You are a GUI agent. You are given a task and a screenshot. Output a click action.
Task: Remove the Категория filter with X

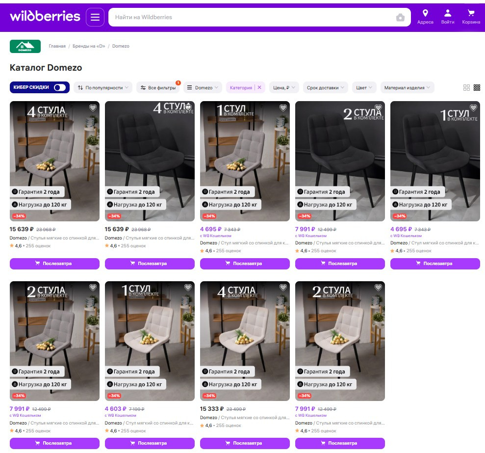point(259,87)
